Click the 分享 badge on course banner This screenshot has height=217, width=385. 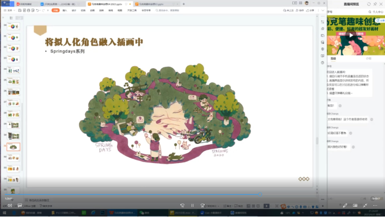(x=380, y=20)
